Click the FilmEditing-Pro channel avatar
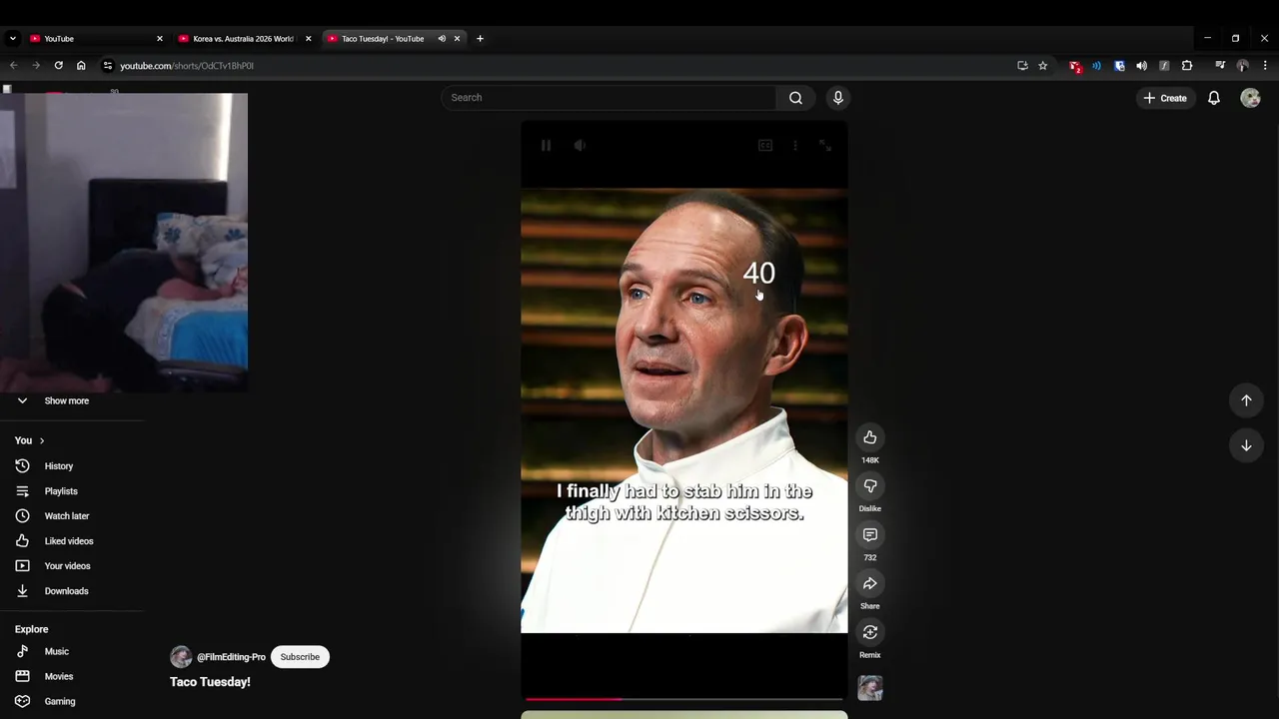The image size is (1279, 719). point(181,657)
